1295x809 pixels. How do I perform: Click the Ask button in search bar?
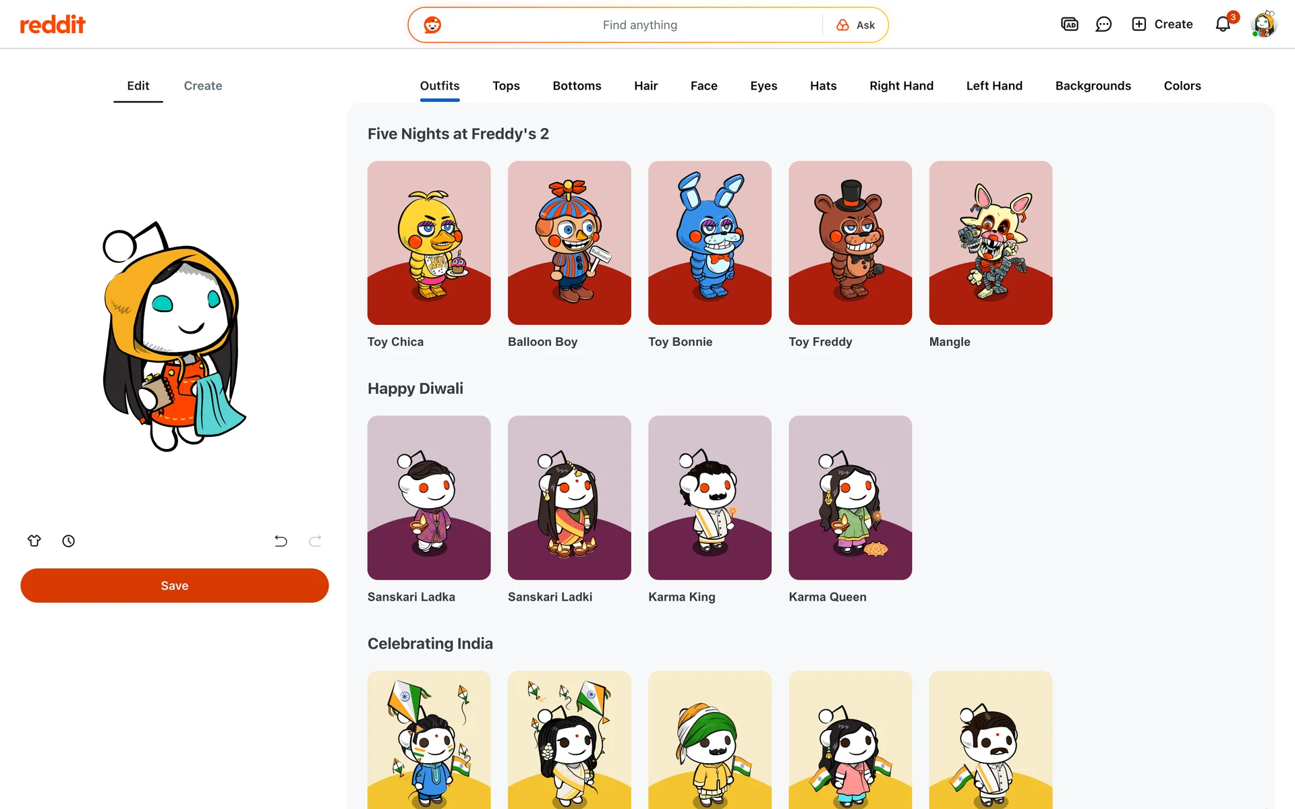click(856, 25)
